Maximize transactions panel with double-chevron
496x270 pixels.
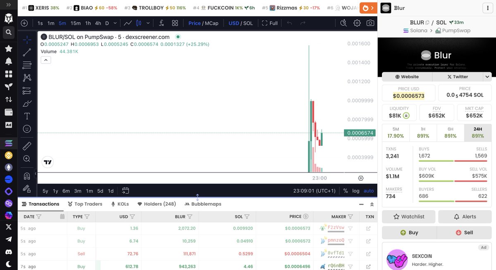pos(372,204)
